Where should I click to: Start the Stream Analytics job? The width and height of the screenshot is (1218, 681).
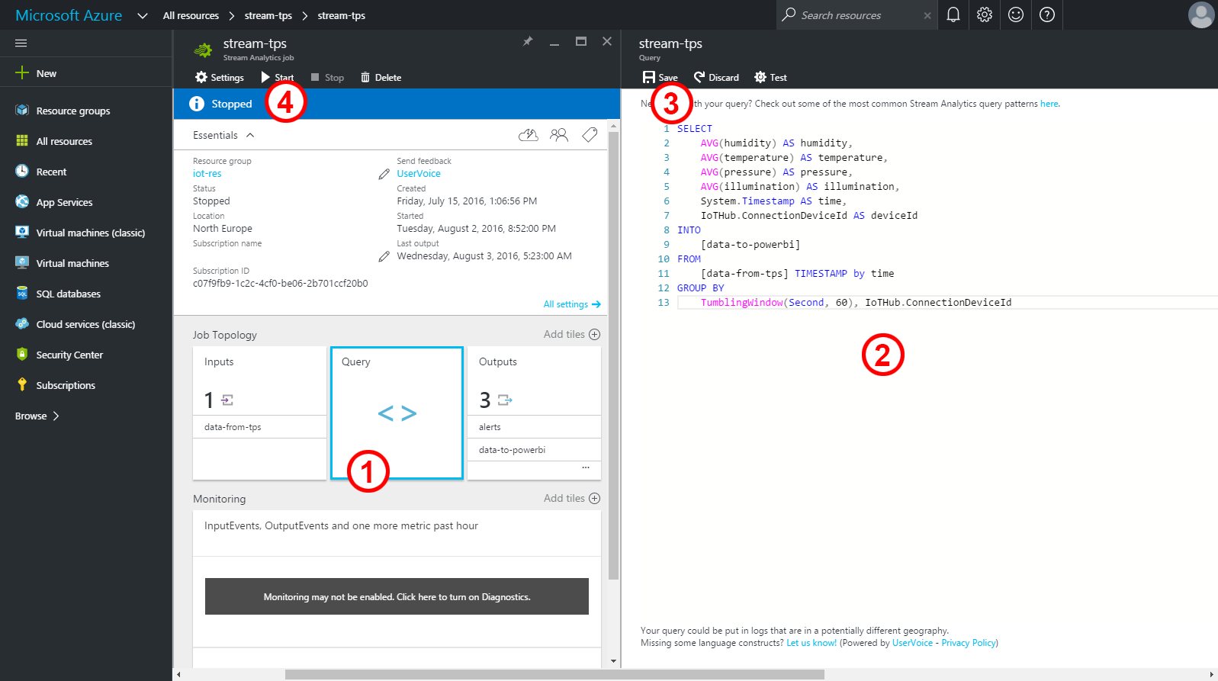coord(277,77)
